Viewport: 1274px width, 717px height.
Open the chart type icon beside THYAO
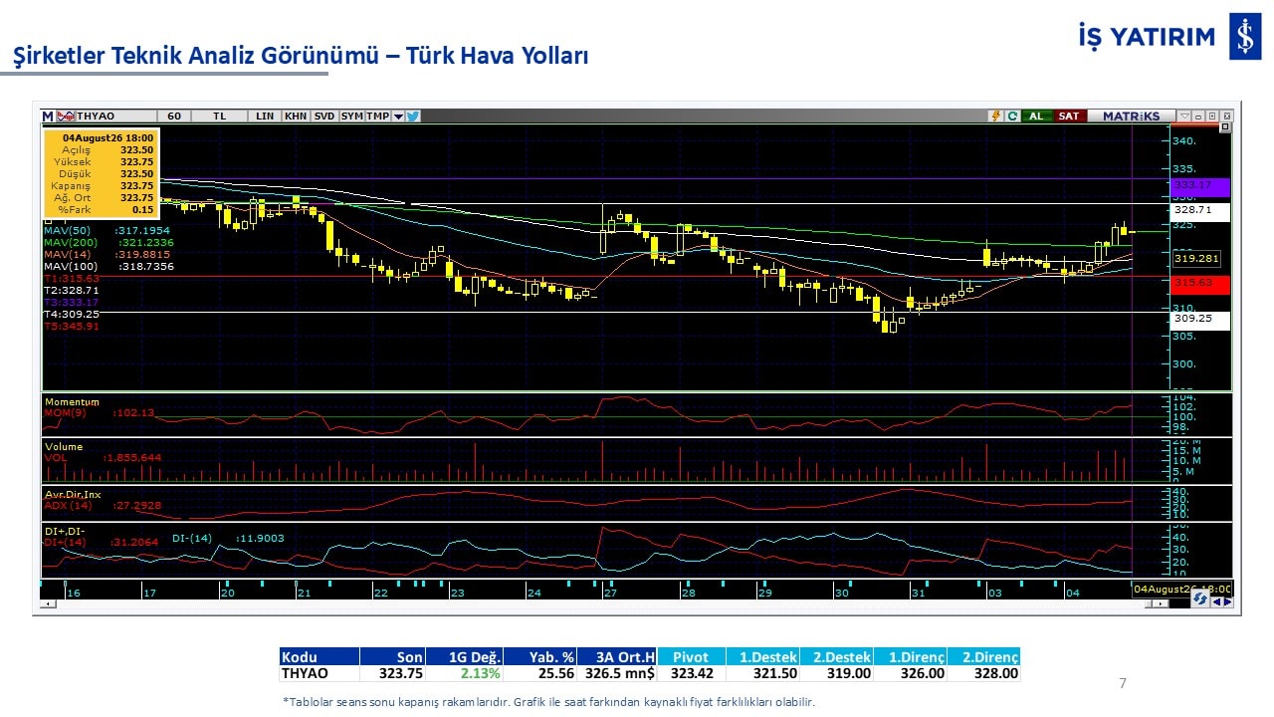click(66, 116)
